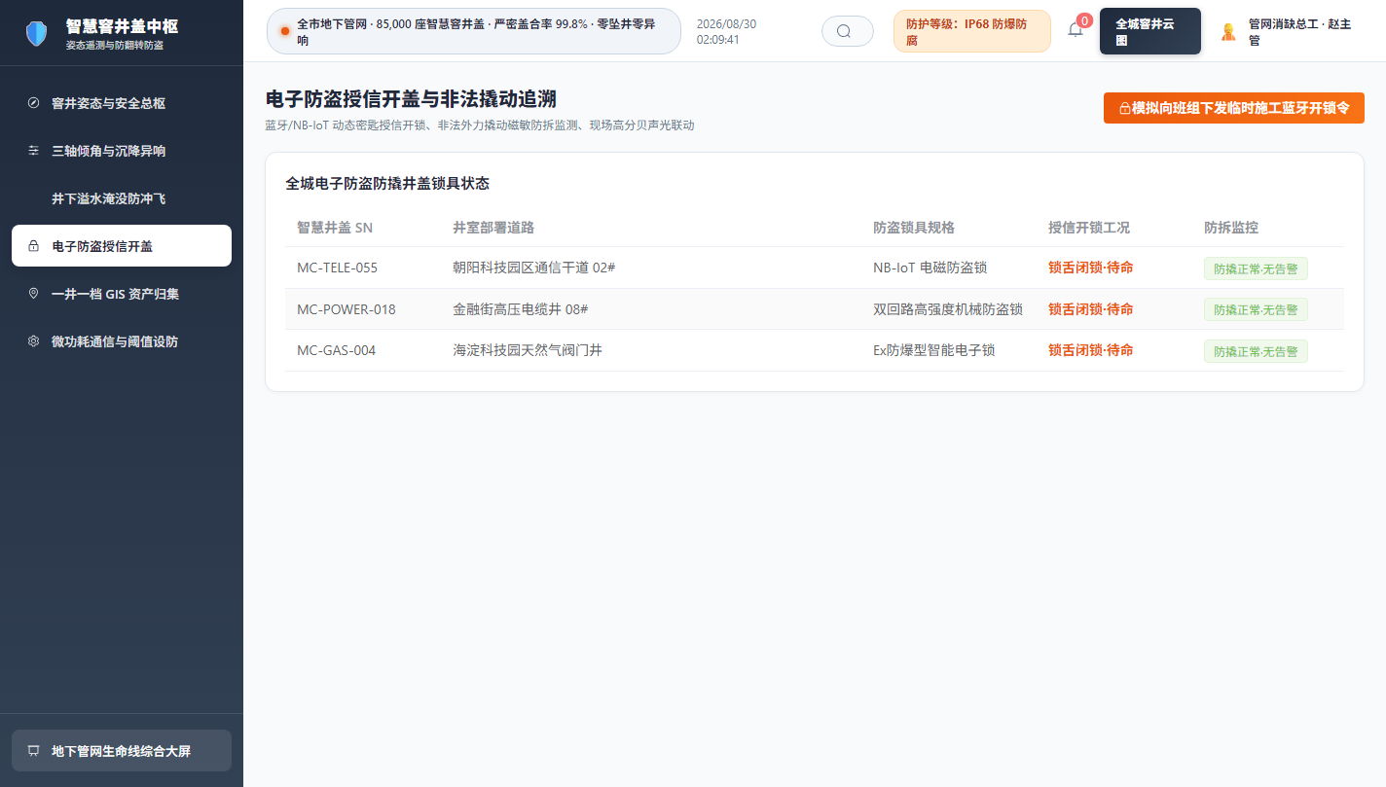Click 海淀科技园天然气阀门井 cell

[528, 350]
